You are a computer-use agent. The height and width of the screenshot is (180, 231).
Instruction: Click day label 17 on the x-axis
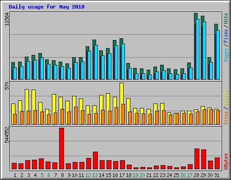click(122, 175)
